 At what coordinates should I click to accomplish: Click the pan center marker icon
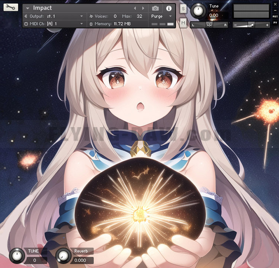(209, 25)
